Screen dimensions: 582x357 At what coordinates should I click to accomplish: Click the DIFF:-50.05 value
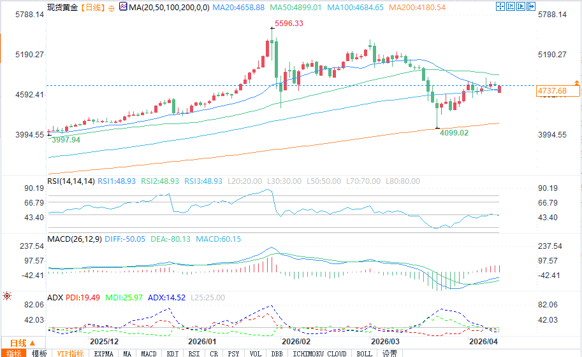(125, 239)
